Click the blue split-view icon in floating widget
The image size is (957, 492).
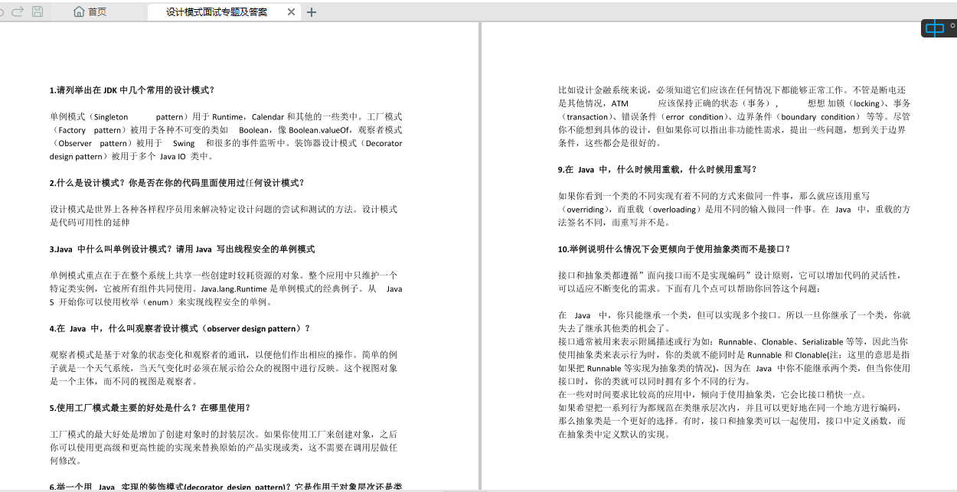[935, 28]
